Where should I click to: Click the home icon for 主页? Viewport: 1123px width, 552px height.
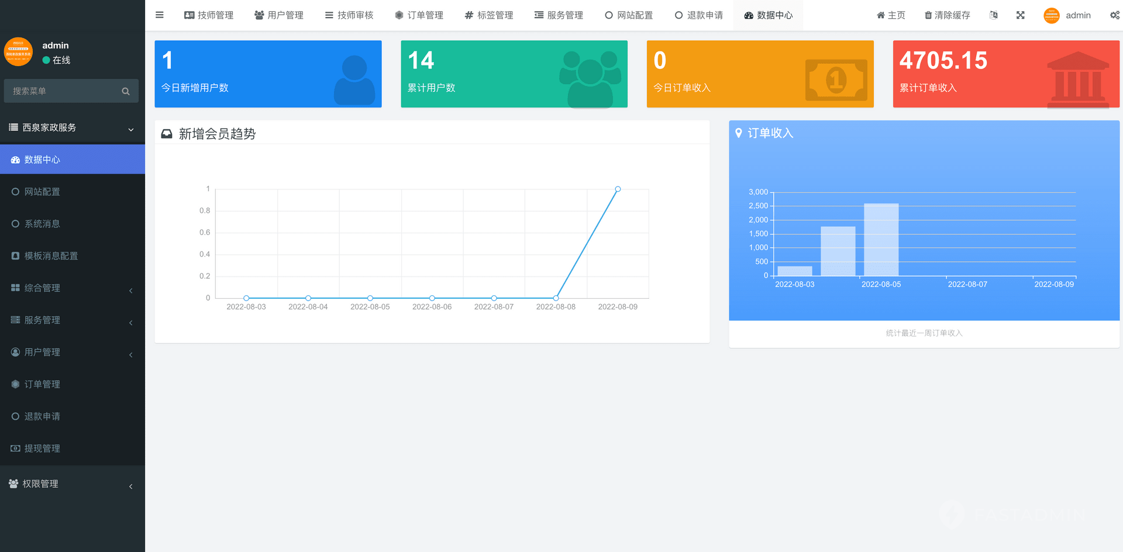(880, 15)
